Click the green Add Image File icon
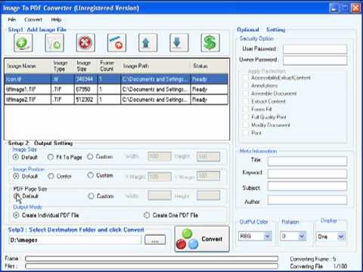 pyautogui.click(x=23, y=43)
